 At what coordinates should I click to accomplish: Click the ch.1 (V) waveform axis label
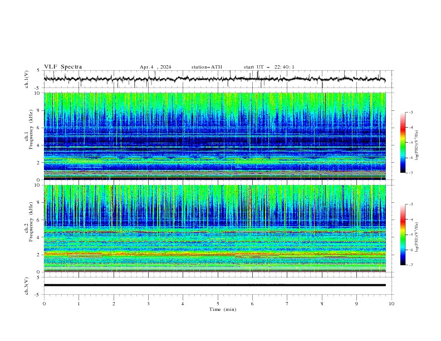27,79
